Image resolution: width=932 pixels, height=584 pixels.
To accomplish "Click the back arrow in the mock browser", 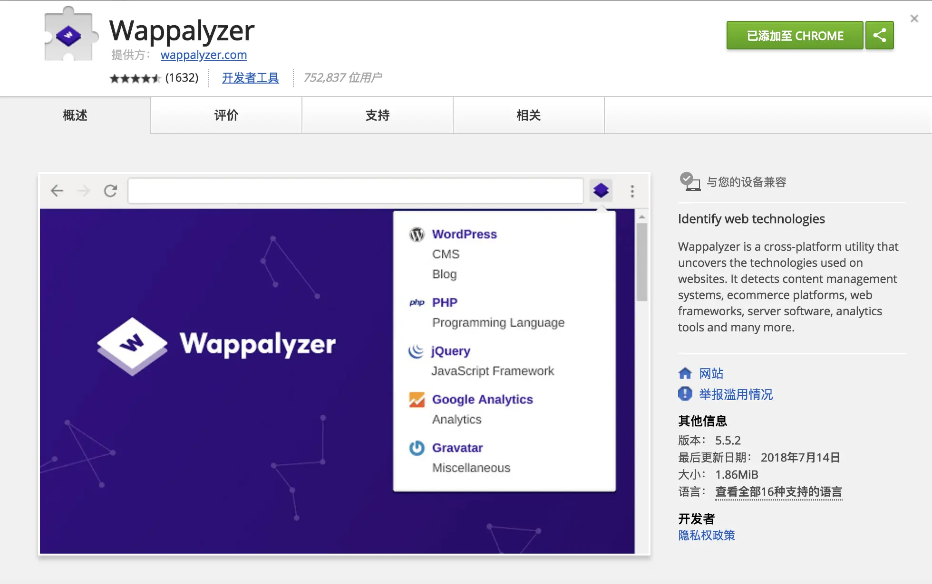I will click(57, 190).
